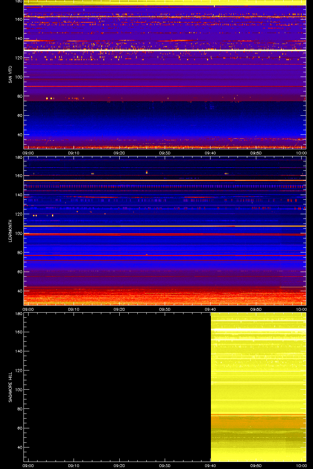Click the 09:30 time label under Learmonth plot
Screen dimensions: 313x469
[x=165, y=309]
